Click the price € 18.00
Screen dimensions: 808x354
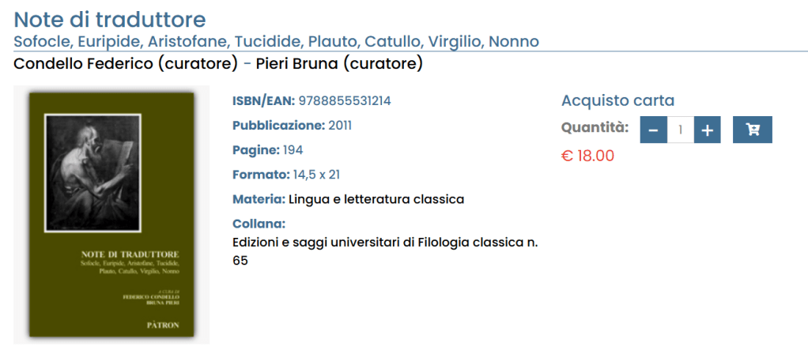click(587, 156)
